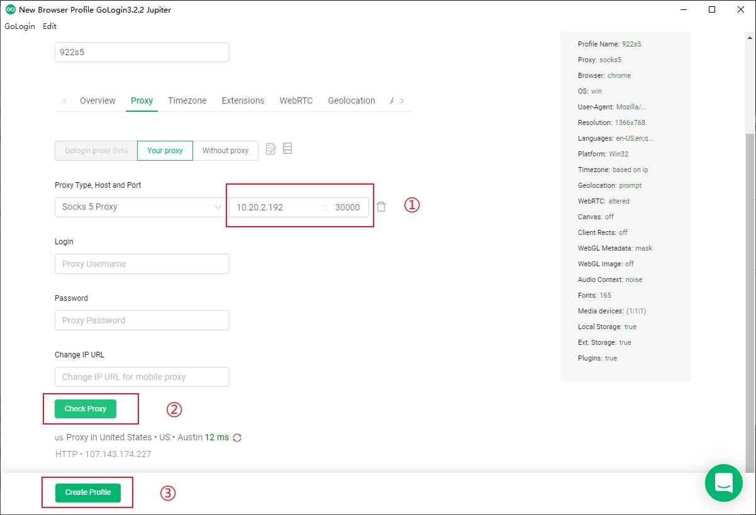
Task: Click the paste proxy note icon
Action: [271, 149]
